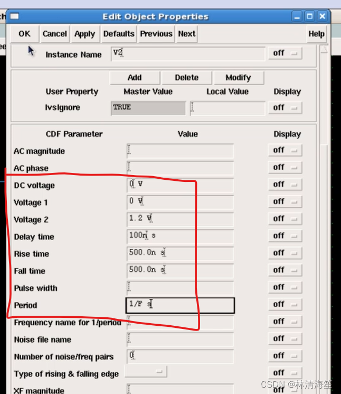Click the AC phase value field

[181, 168]
